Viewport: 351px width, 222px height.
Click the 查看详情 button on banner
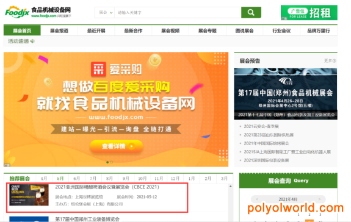[x=116, y=146]
